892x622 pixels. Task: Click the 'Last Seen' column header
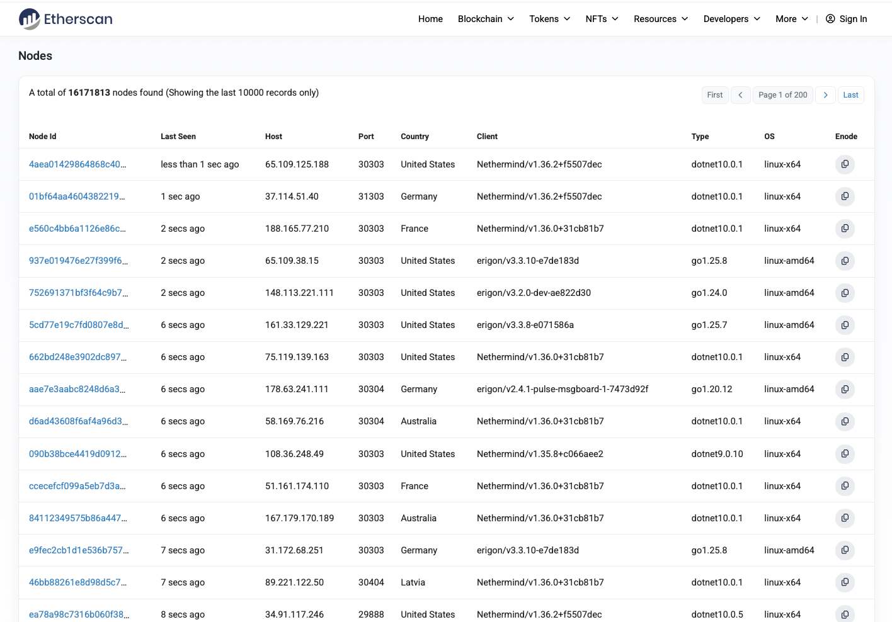(178, 137)
